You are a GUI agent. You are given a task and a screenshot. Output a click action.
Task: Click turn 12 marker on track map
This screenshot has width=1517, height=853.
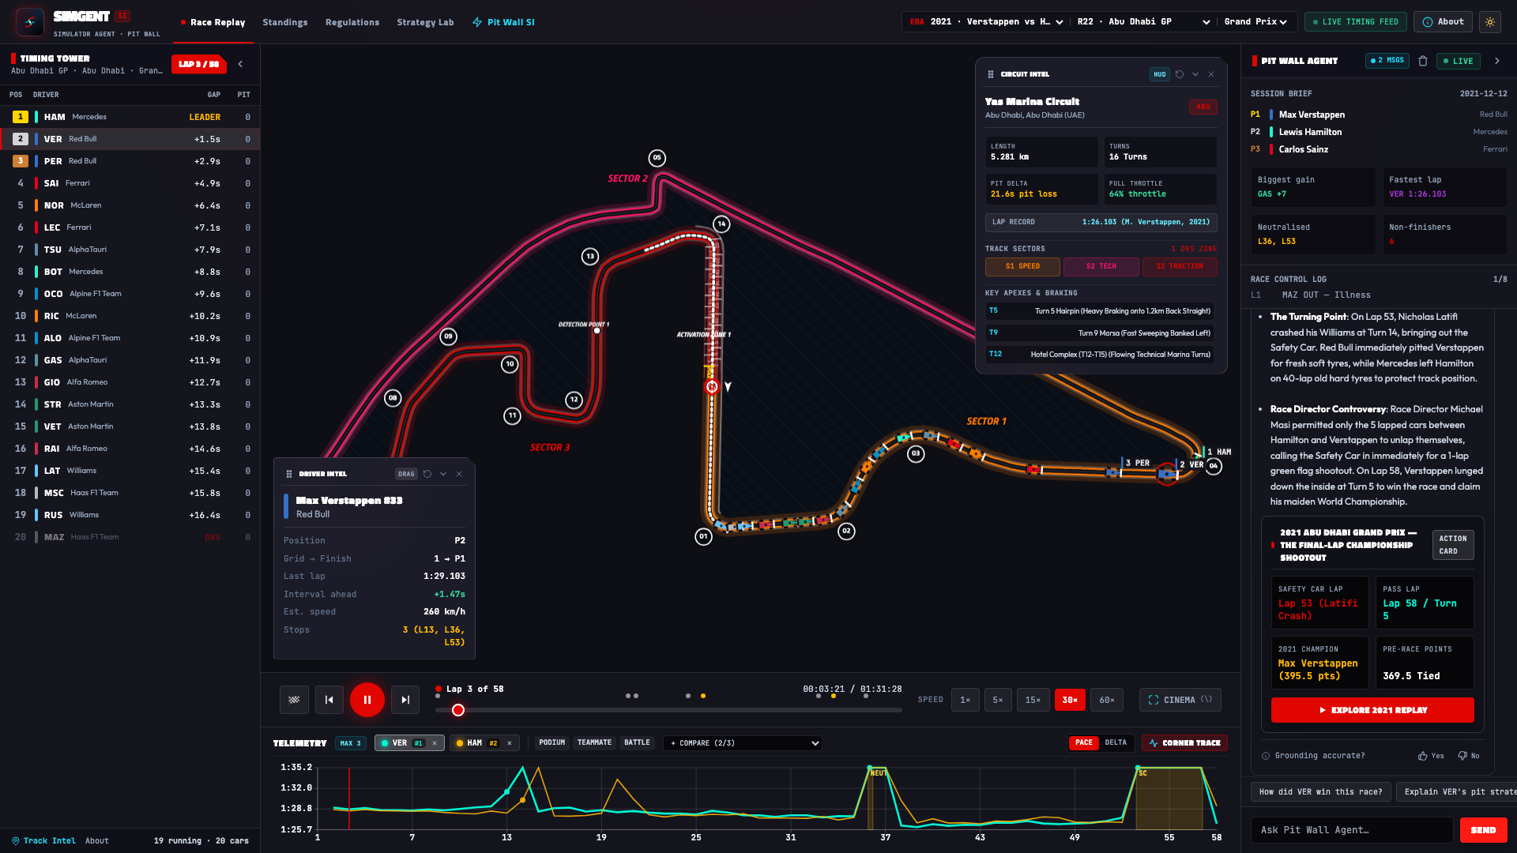[574, 400]
